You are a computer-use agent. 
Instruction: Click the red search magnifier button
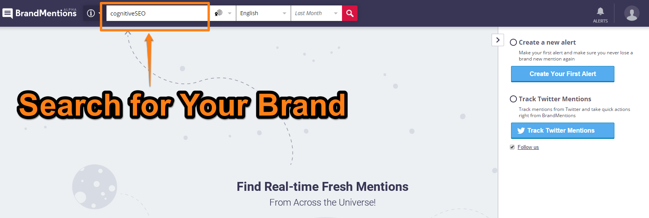tap(350, 13)
